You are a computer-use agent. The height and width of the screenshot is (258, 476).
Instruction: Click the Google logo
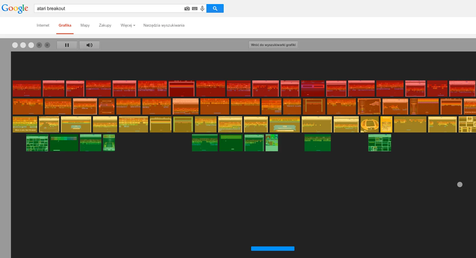click(x=15, y=8)
